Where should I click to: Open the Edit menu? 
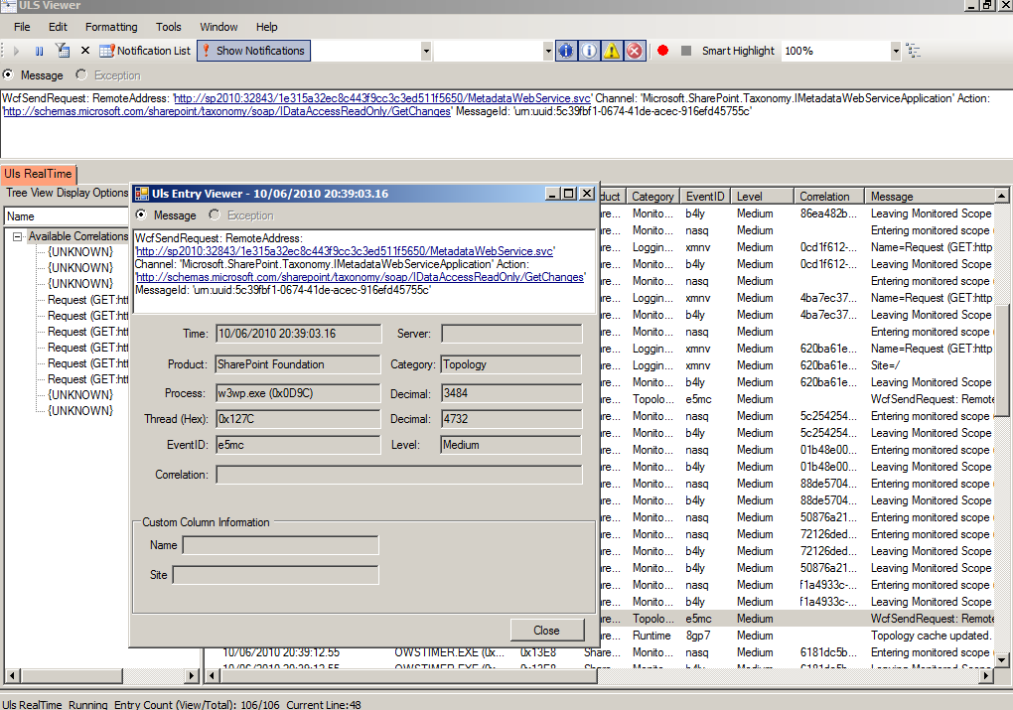click(58, 27)
